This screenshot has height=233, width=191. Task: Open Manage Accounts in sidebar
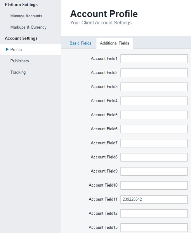pos(26,16)
